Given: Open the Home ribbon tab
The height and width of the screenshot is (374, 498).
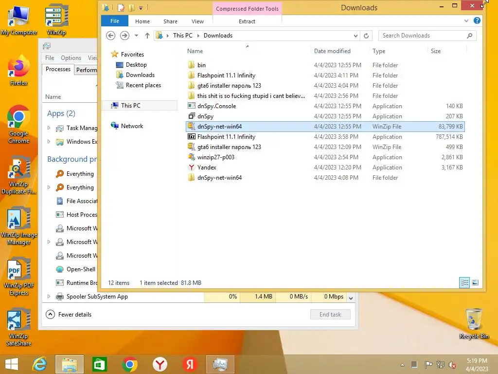Looking at the screenshot, I should pos(142,21).
